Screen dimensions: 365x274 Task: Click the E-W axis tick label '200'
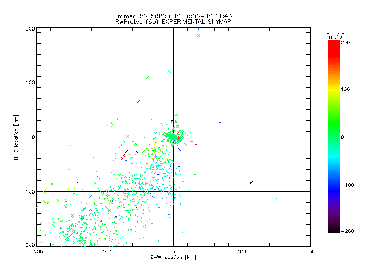(x=310, y=252)
